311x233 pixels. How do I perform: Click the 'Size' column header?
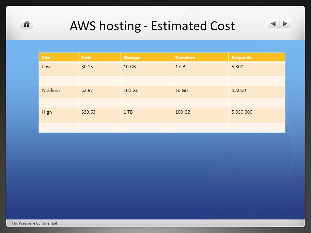[x=59, y=58]
